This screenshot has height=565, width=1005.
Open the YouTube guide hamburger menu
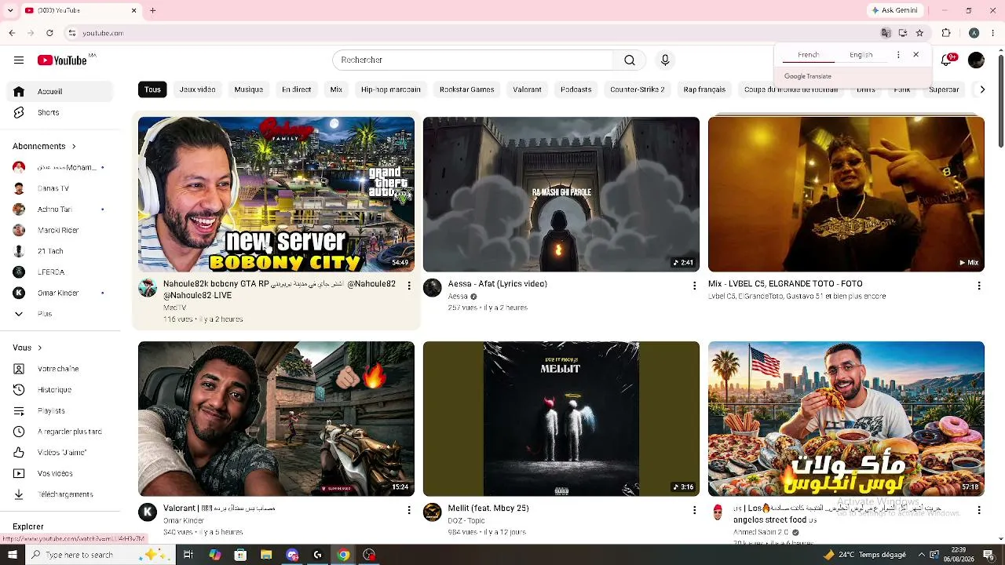coord(19,60)
